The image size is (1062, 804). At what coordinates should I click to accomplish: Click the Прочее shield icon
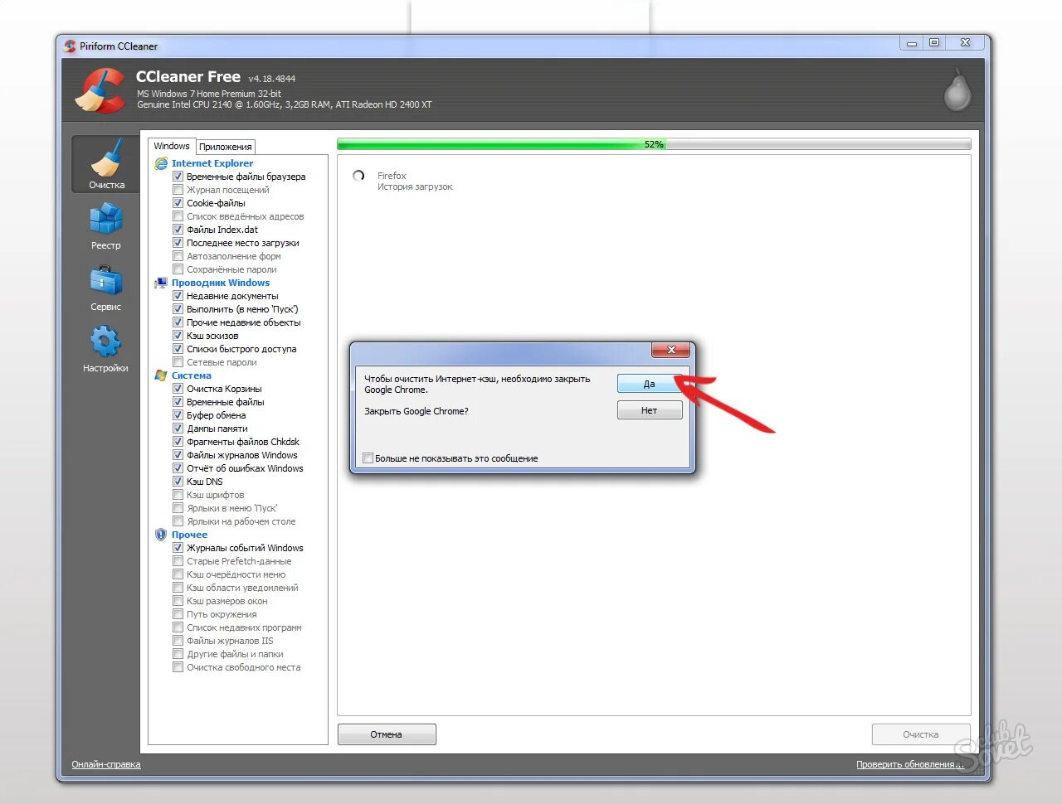click(161, 535)
